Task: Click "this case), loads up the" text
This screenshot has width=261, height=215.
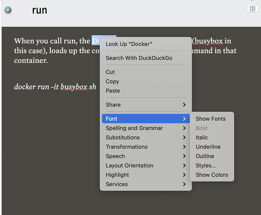Action: [52, 51]
